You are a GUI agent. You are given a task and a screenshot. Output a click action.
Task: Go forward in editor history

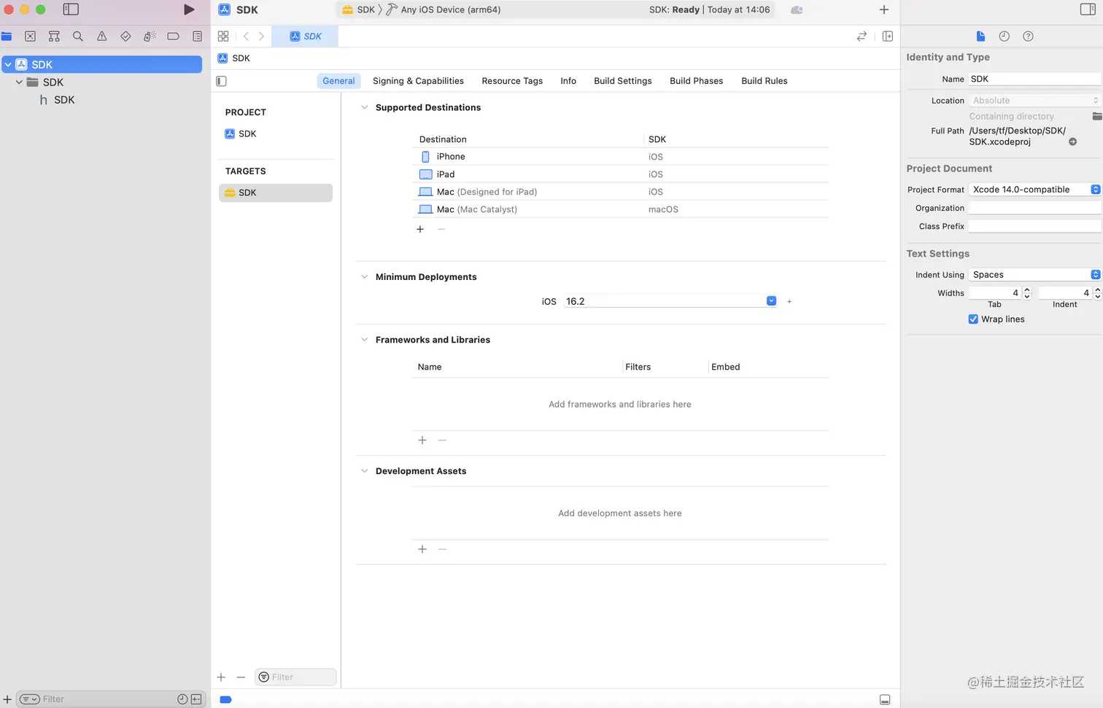point(261,36)
